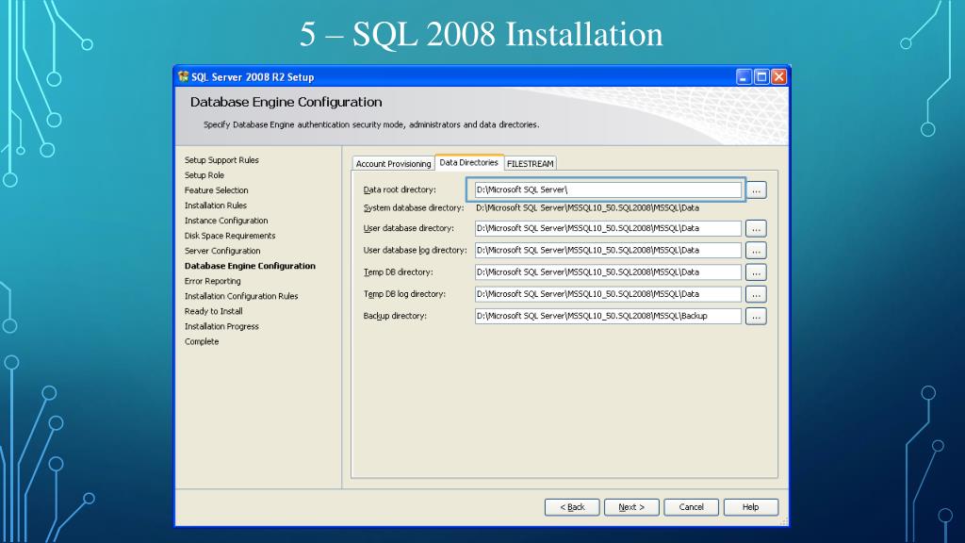Minimize the SQL Server Setup window
This screenshot has width=965, height=543.
(744, 76)
